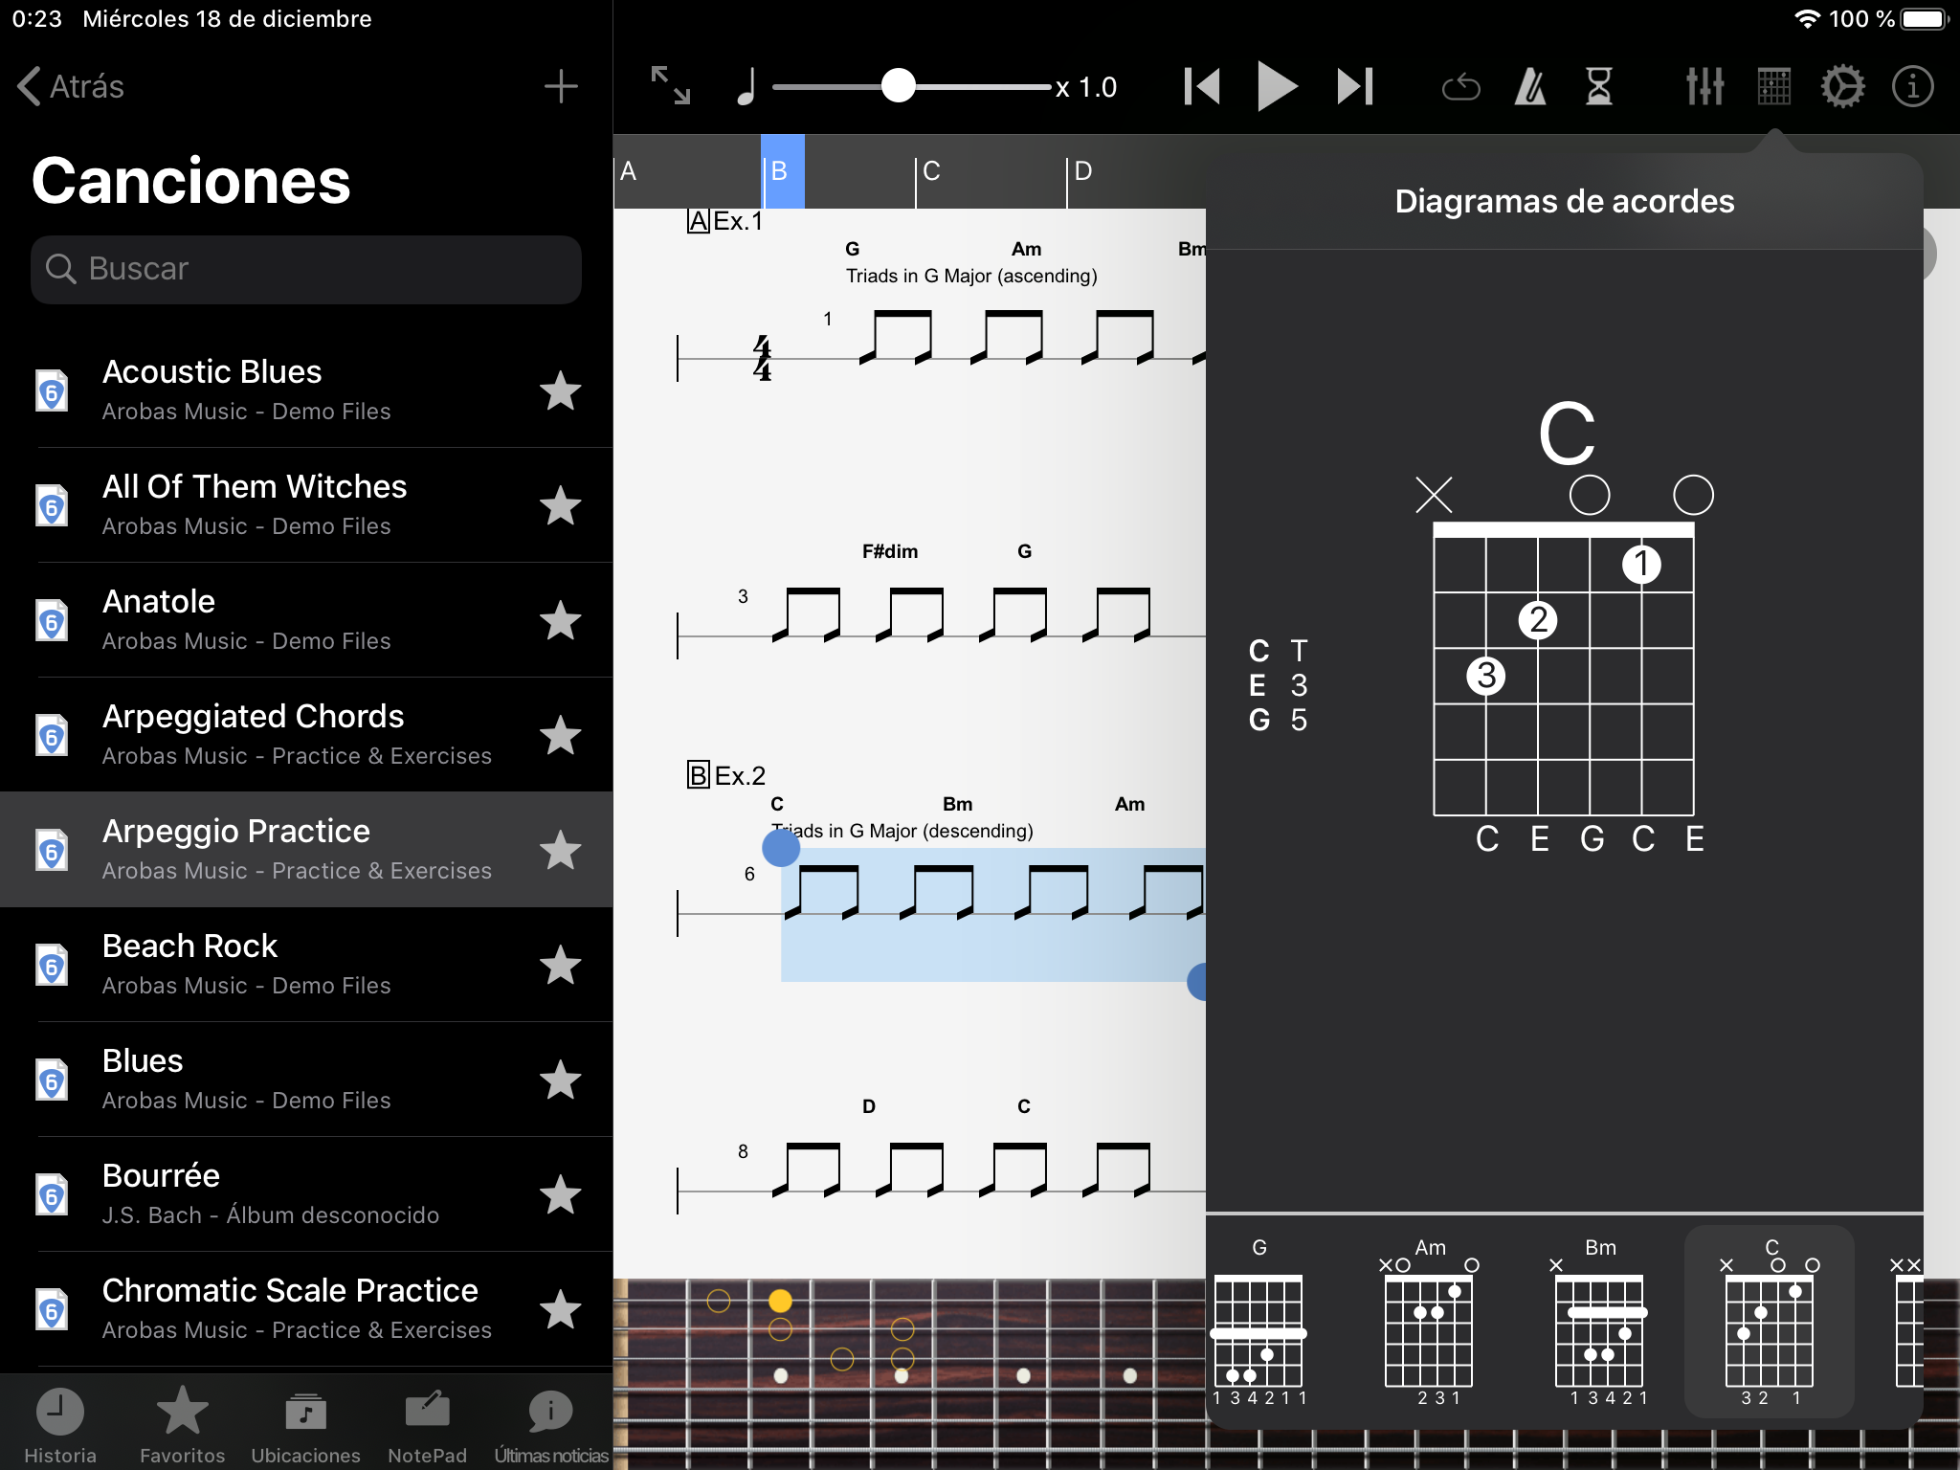Jump to section C marker

click(931, 171)
